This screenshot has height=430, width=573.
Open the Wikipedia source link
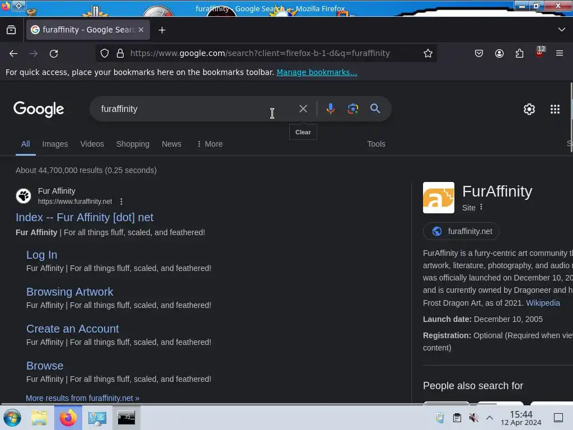pyautogui.click(x=543, y=303)
